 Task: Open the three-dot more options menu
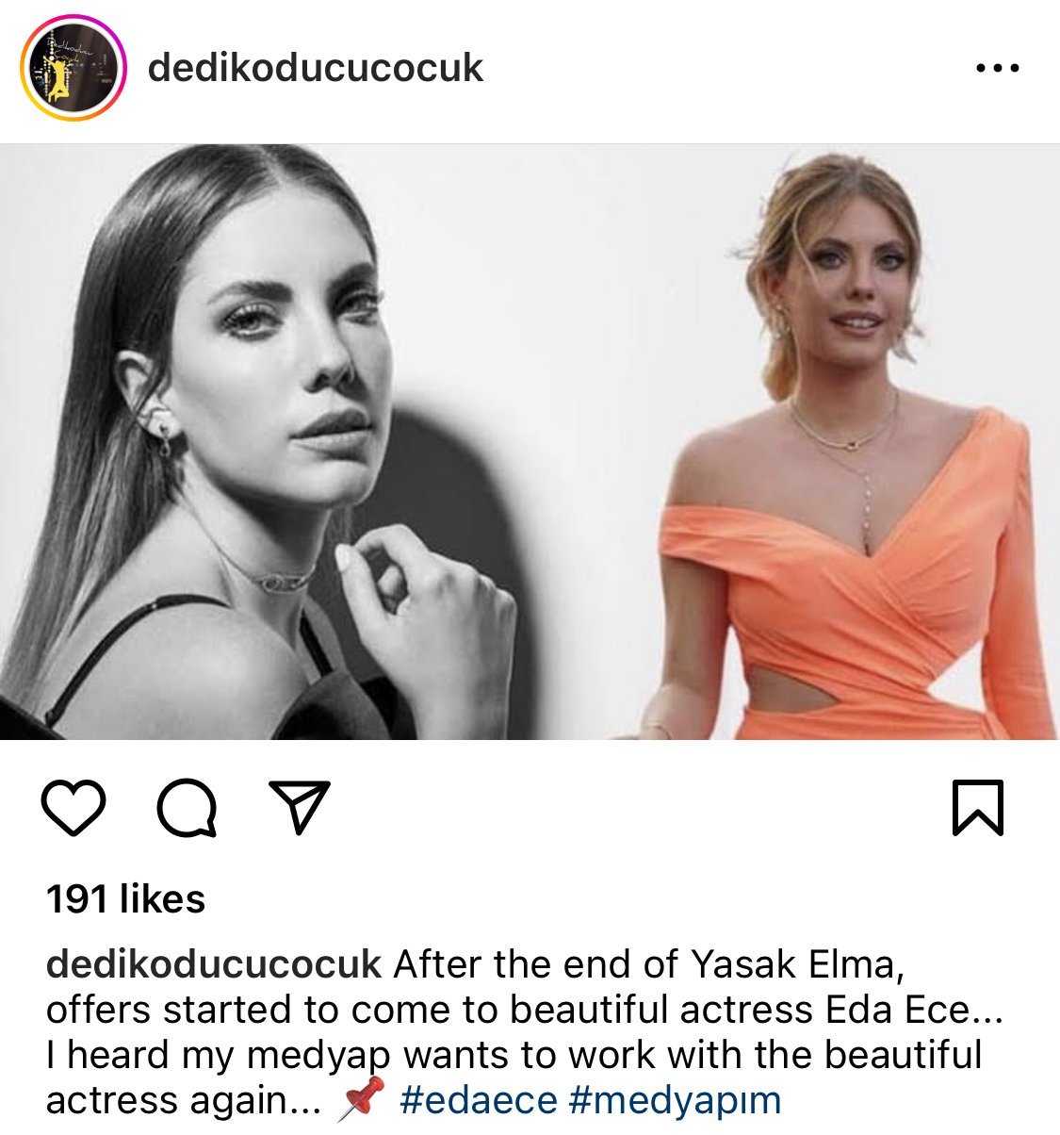pyautogui.click(x=997, y=68)
